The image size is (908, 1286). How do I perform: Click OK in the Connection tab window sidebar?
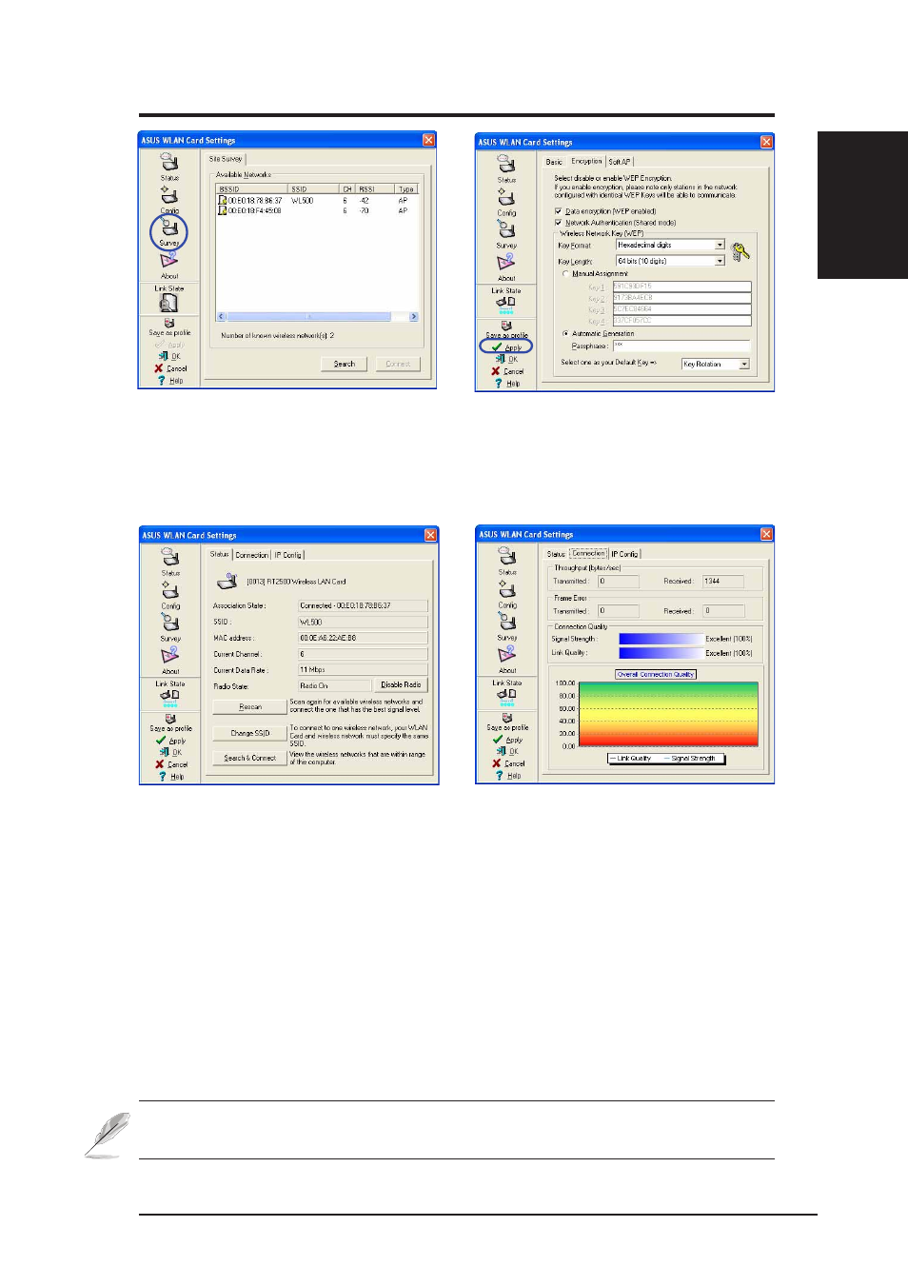(x=507, y=751)
